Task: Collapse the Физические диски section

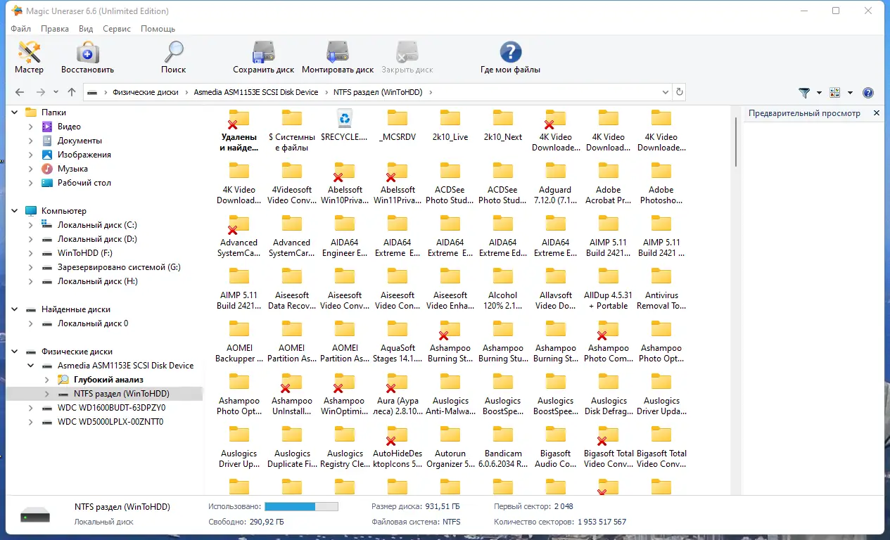Action: [14, 352]
